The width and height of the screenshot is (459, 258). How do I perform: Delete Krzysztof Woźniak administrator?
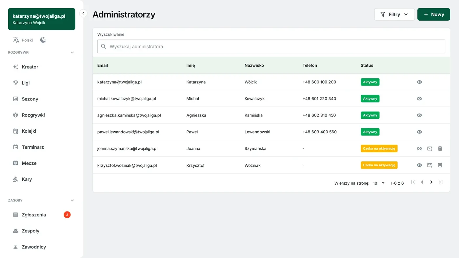point(440,165)
